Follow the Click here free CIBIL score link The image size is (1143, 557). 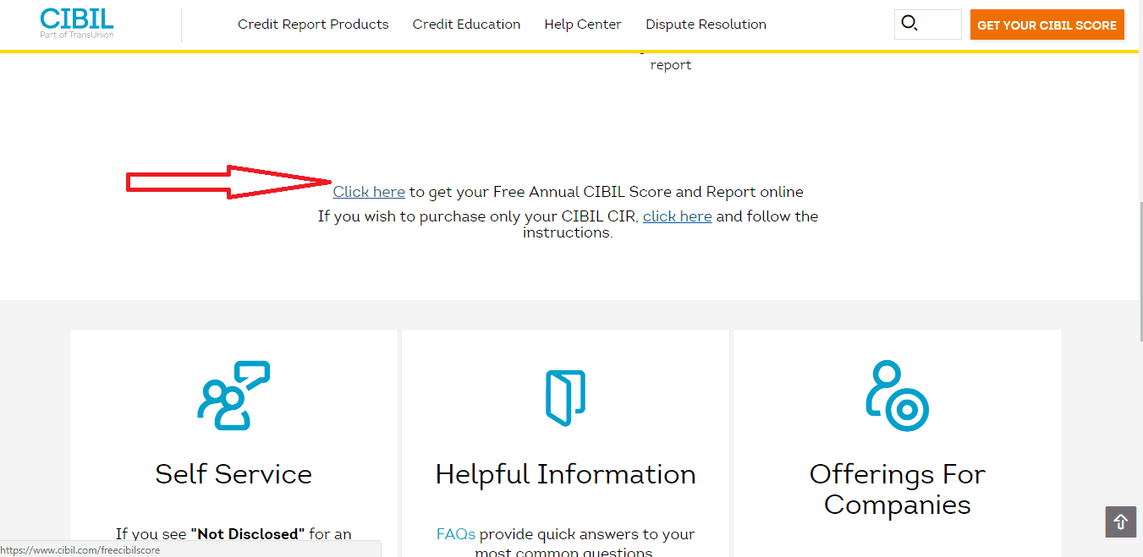[x=369, y=192]
